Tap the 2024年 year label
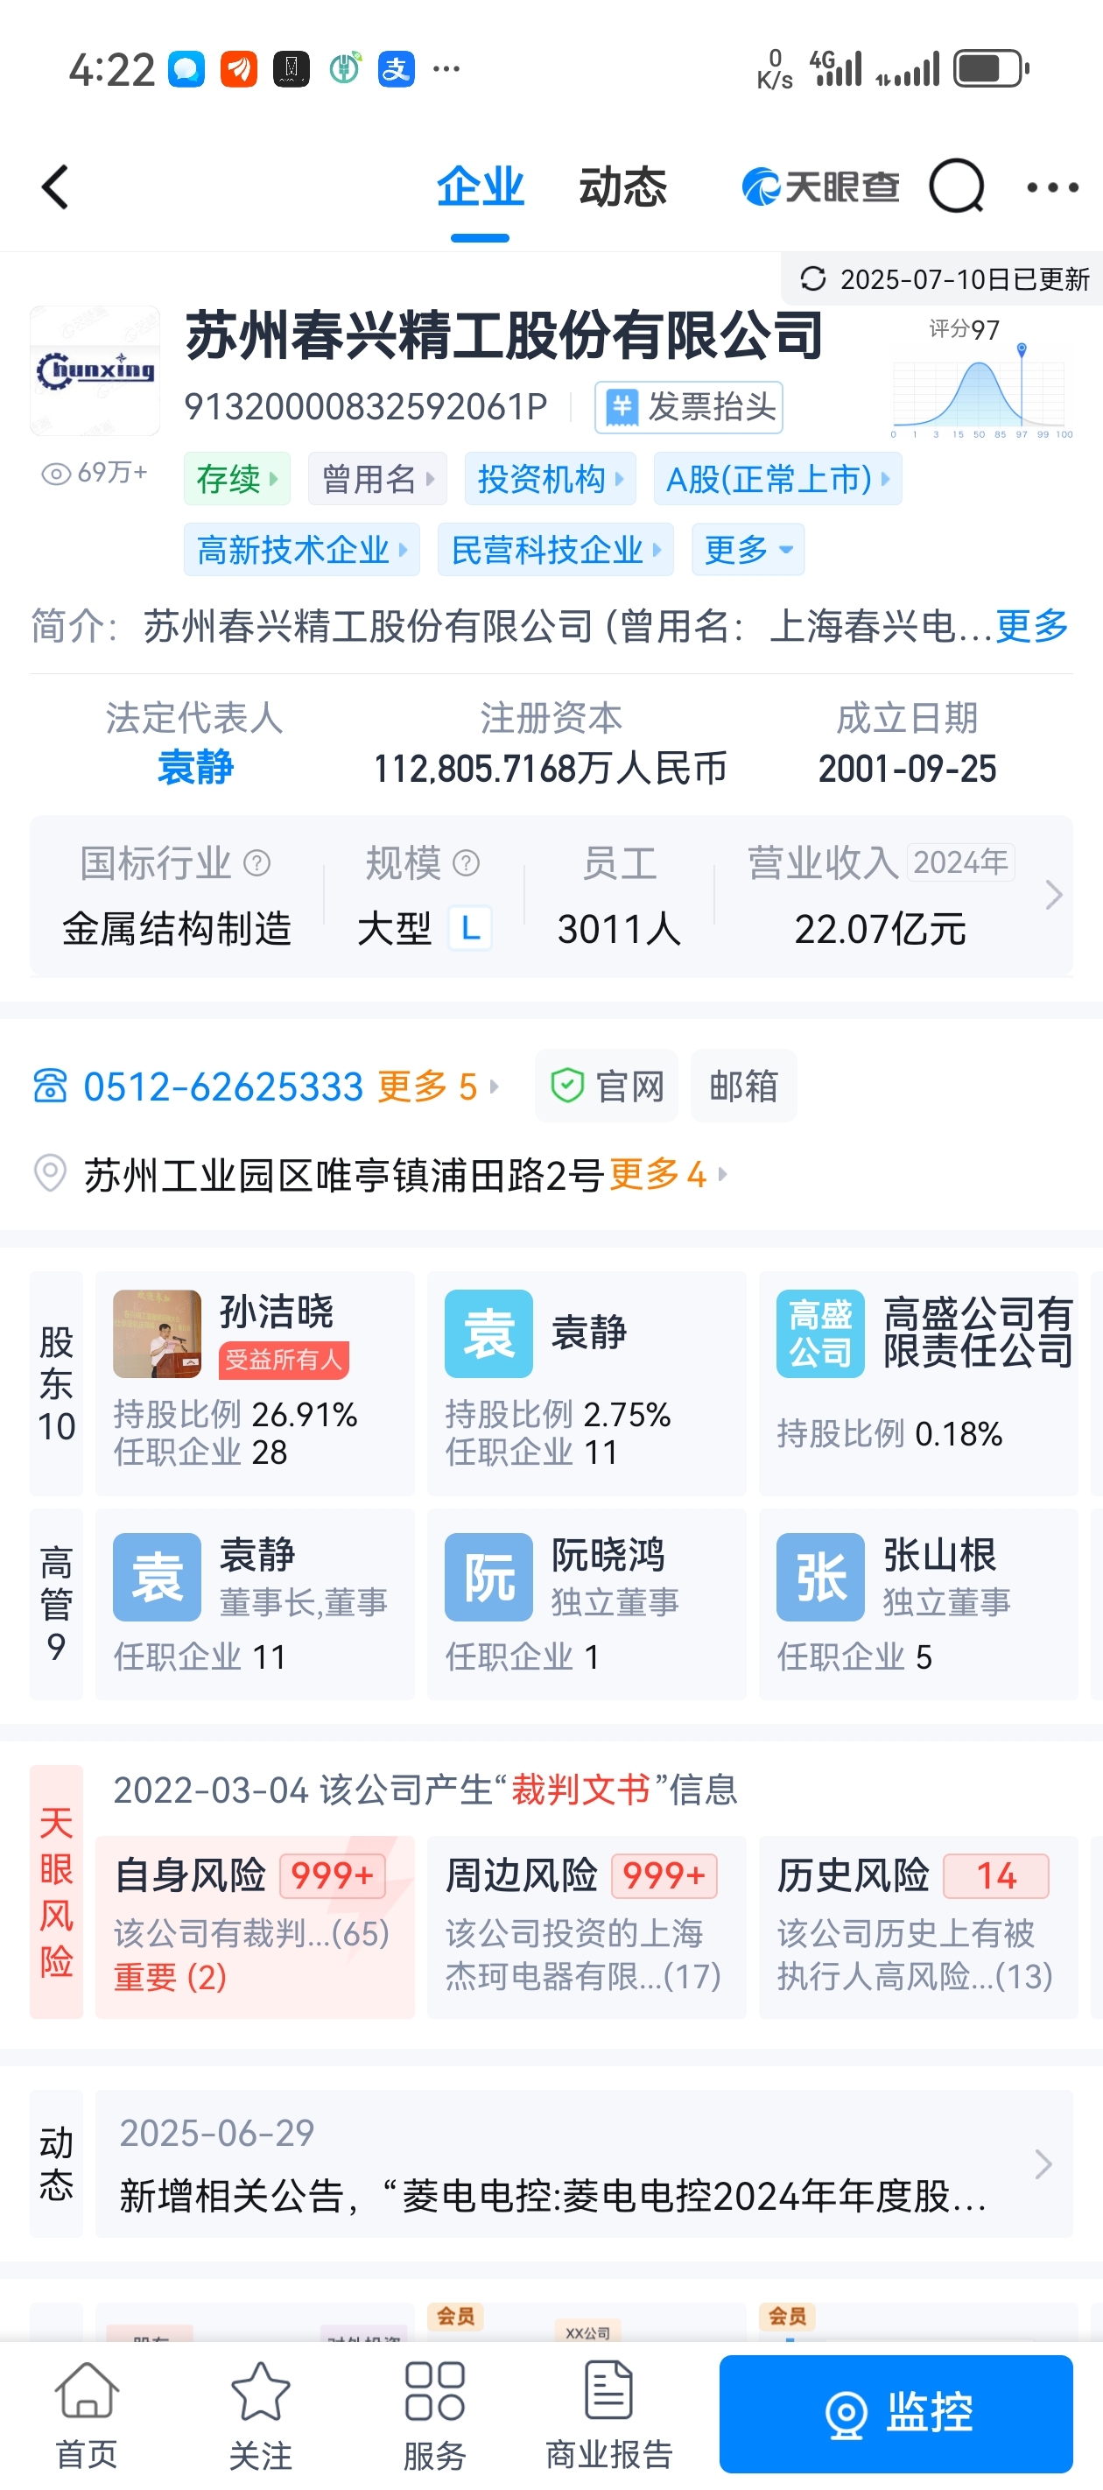Viewport: 1103px width, 2490px height. click(x=960, y=862)
